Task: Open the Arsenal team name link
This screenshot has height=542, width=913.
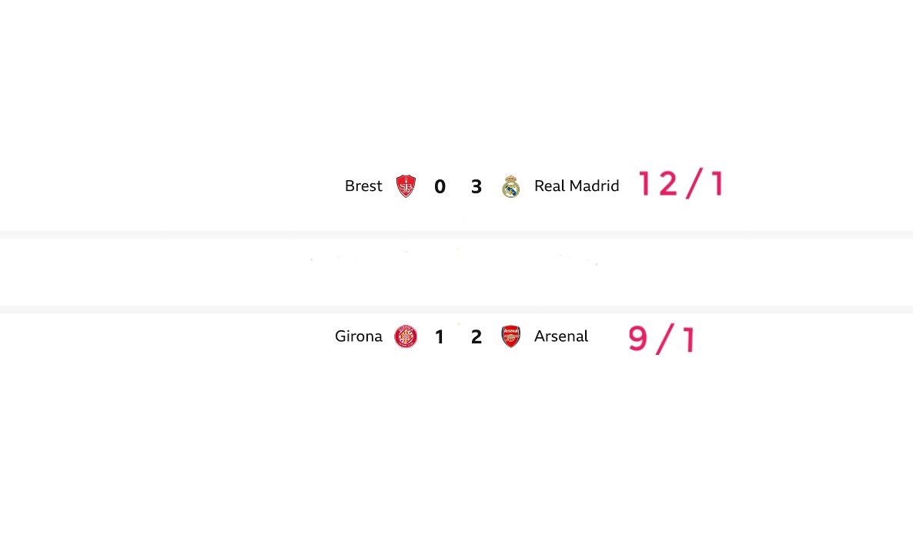Action: point(561,336)
